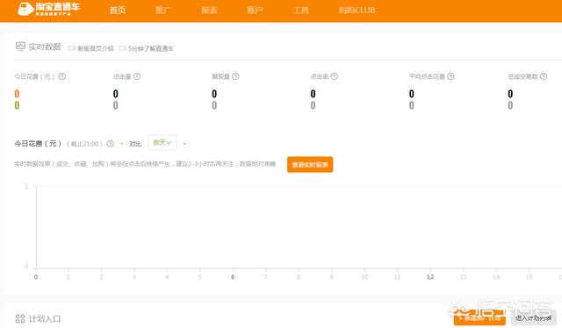Click the 实时数据 chart icon
The image size is (562, 328).
[20, 46]
